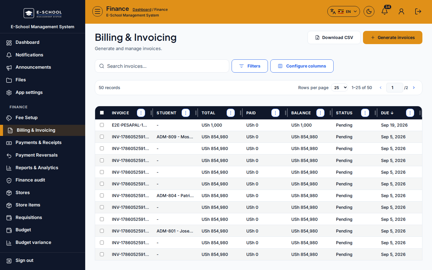
Task: Click the 50 records label
Action: (109, 88)
